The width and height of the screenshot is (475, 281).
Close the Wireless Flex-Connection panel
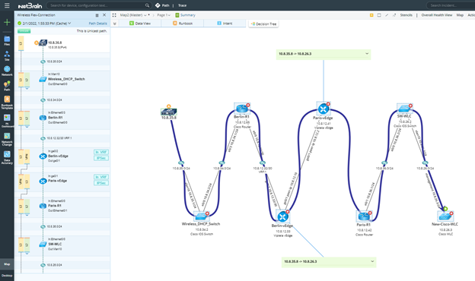[x=104, y=14]
